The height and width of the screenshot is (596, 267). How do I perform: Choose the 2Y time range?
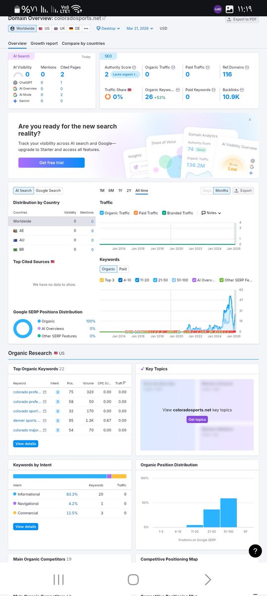pyautogui.click(x=129, y=191)
